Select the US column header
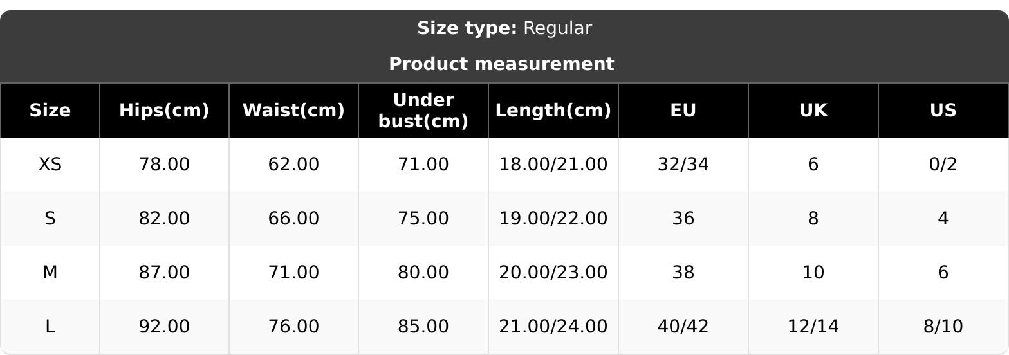This screenshot has height=355, width=1009. point(943,111)
